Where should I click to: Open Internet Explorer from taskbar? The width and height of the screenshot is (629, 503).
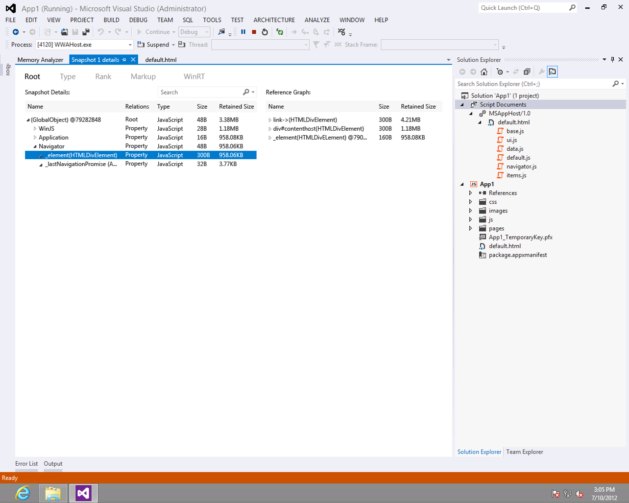point(23,493)
